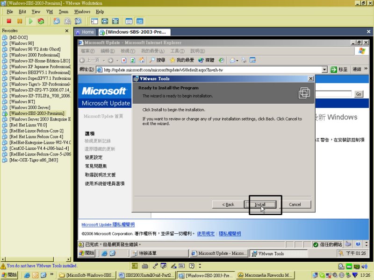Click the guest Start (開始) button
The width and height of the screenshot is (374, 280).
[x=87, y=253]
